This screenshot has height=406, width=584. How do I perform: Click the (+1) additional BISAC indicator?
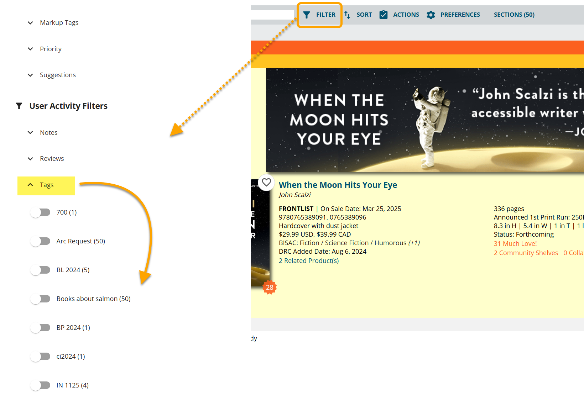pyautogui.click(x=414, y=243)
